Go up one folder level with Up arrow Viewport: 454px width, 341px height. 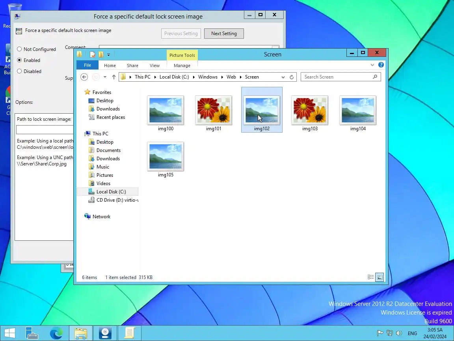click(114, 77)
